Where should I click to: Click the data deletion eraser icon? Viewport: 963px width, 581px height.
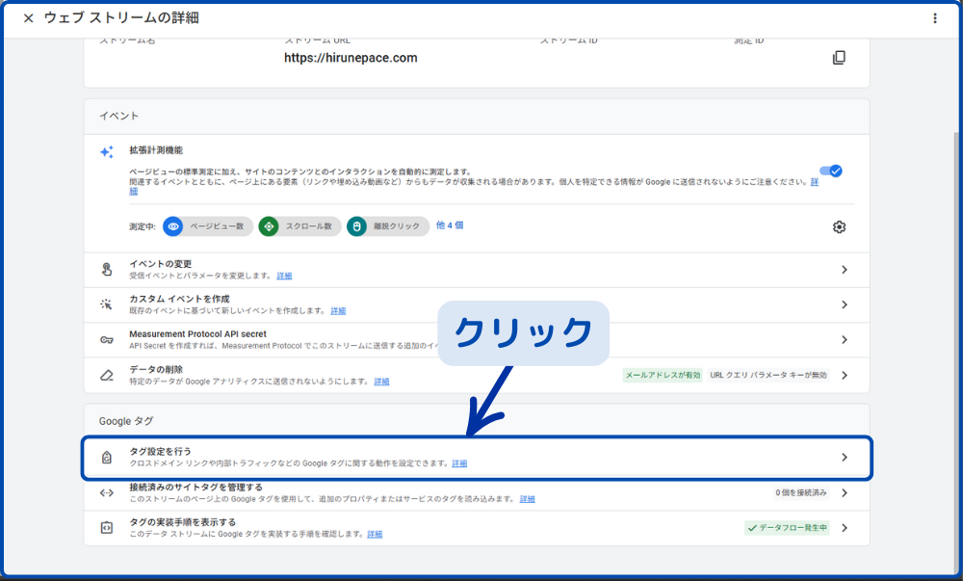point(107,375)
